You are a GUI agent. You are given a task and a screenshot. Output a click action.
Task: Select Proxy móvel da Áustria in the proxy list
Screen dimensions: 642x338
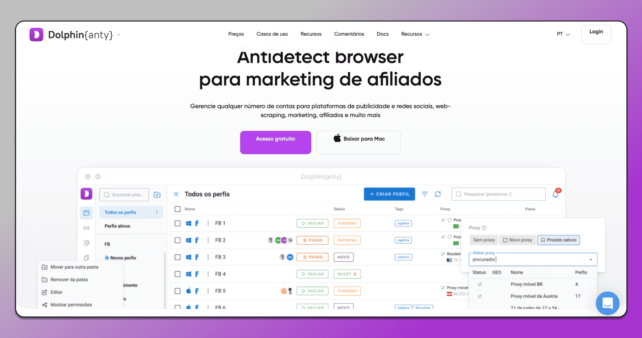533,296
